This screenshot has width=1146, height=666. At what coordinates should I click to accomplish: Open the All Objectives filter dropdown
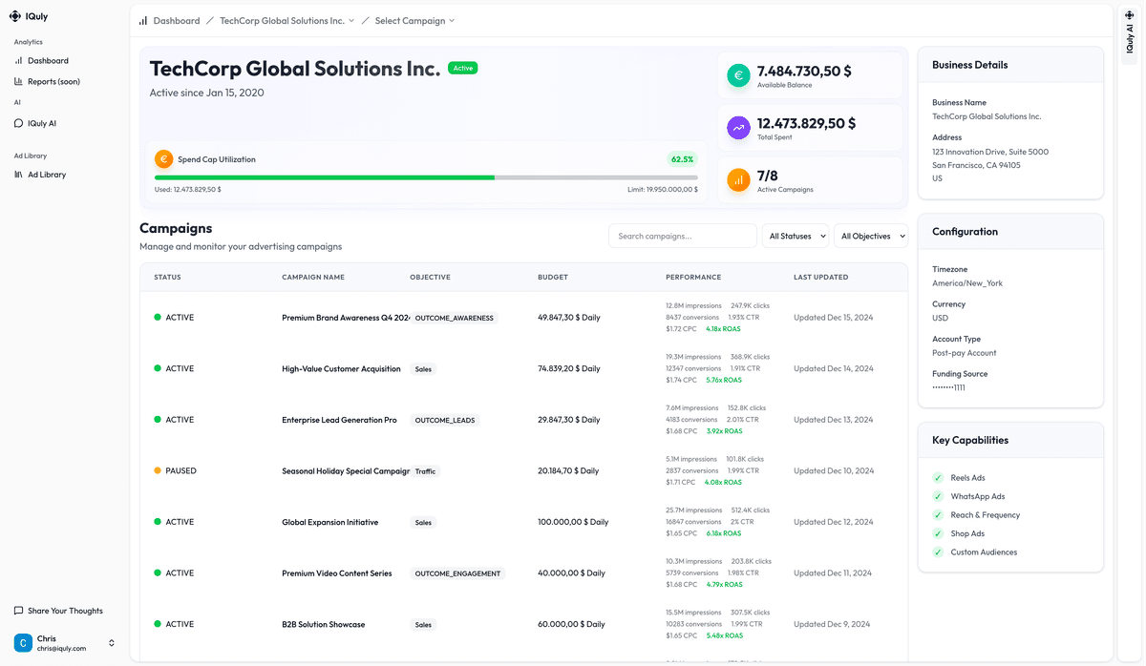(x=869, y=235)
